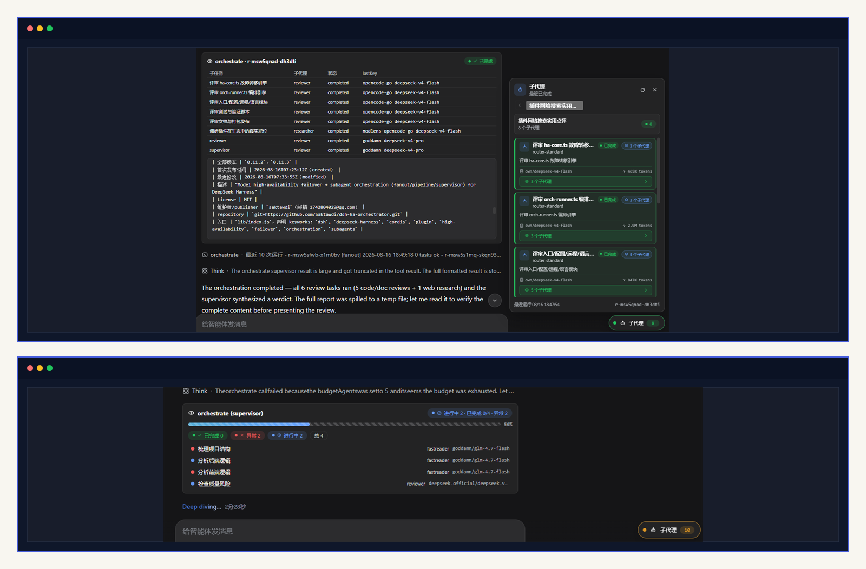Click eye icon beside orchestrate r-msw5qnad-dh3dti title
Image resolution: width=866 pixels, height=569 pixels.
coord(209,61)
